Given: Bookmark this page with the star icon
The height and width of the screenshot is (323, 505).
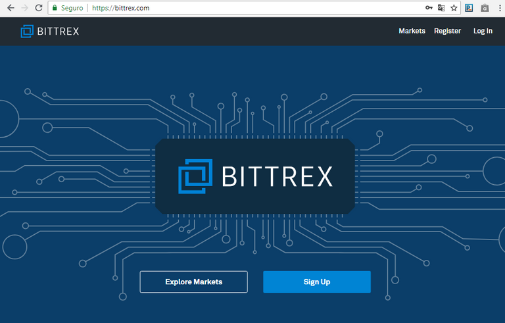Looking at the screenshot, I should (x=454, y=8).
